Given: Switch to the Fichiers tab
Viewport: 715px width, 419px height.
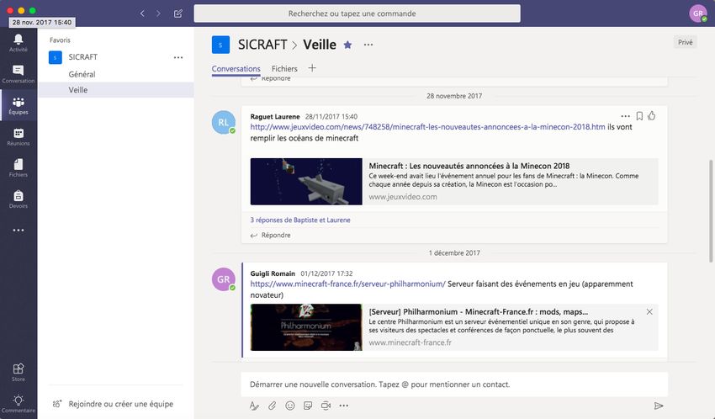Looking at the screenshot, I should (x=284, y=69).
